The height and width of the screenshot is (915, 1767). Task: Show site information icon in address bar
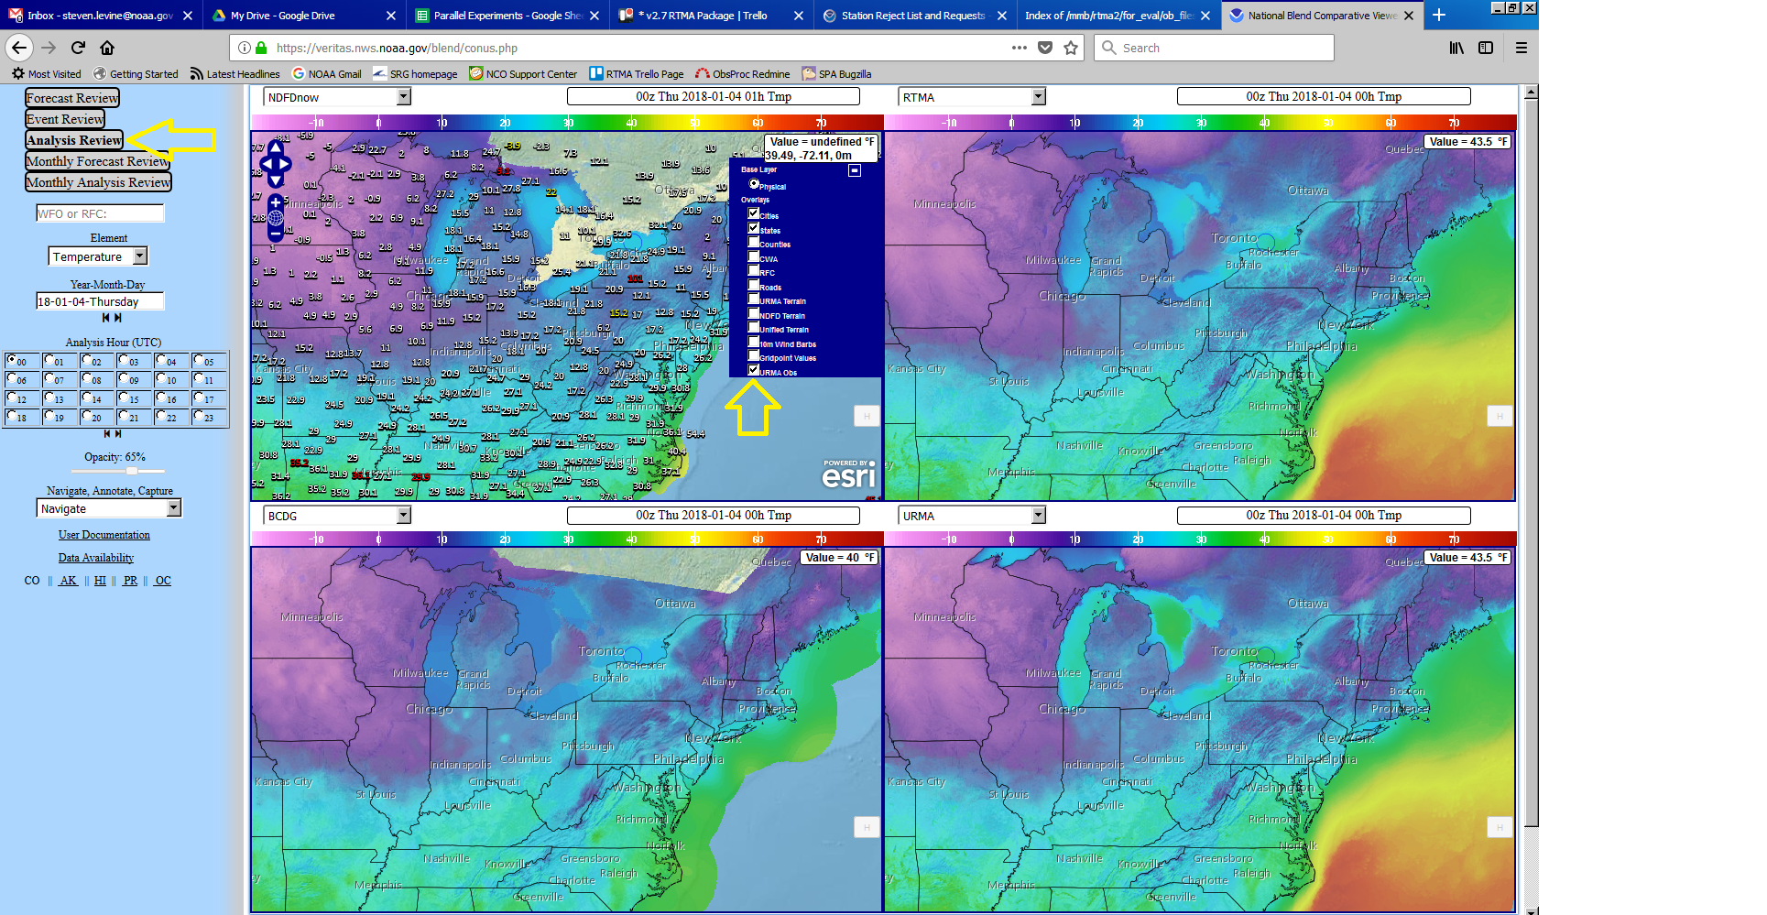[x=245, y=48]
